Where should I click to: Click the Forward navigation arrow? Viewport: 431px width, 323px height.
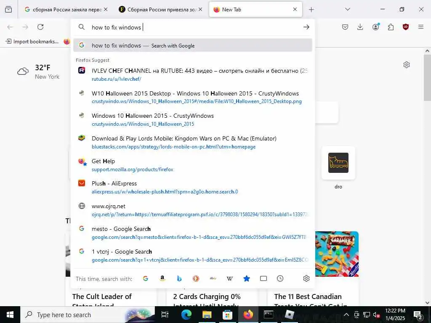pyautogui.click(x=25, y=27)
